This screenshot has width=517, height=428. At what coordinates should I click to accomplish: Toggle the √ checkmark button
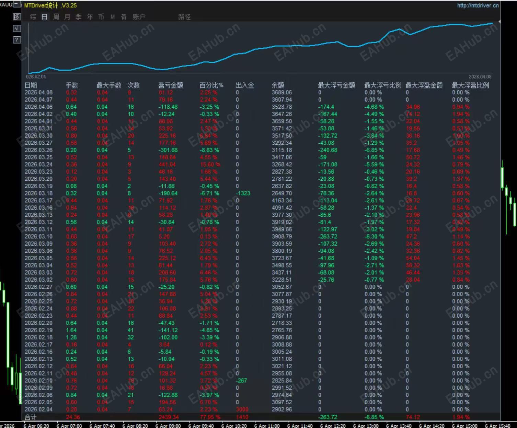tap(17, 28)
